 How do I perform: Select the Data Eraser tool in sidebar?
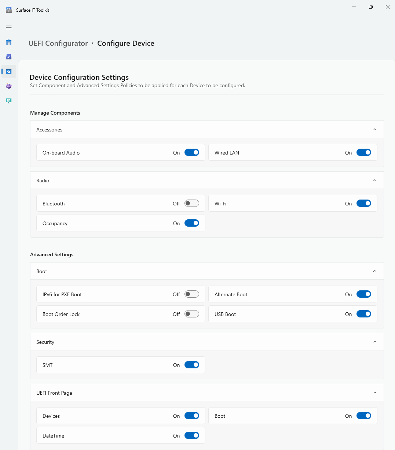pyautogui.click(x=8, y=57)
